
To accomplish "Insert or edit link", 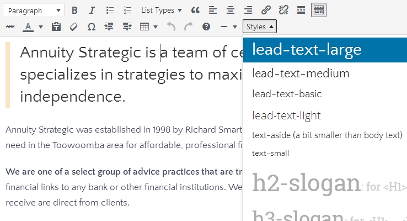I will tap(266, 10).
